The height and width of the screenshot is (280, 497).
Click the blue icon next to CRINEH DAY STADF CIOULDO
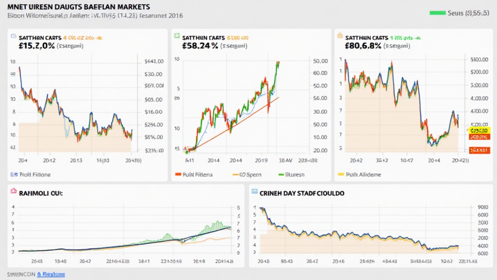[x=254, y=193]
